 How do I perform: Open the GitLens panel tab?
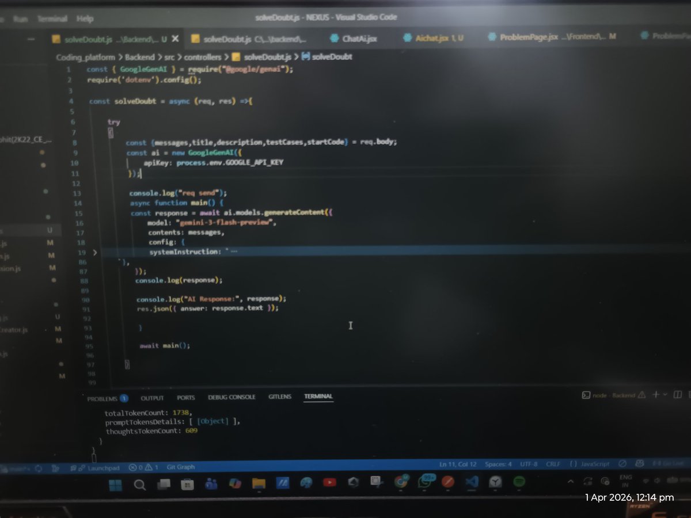(x=280, y=397)
